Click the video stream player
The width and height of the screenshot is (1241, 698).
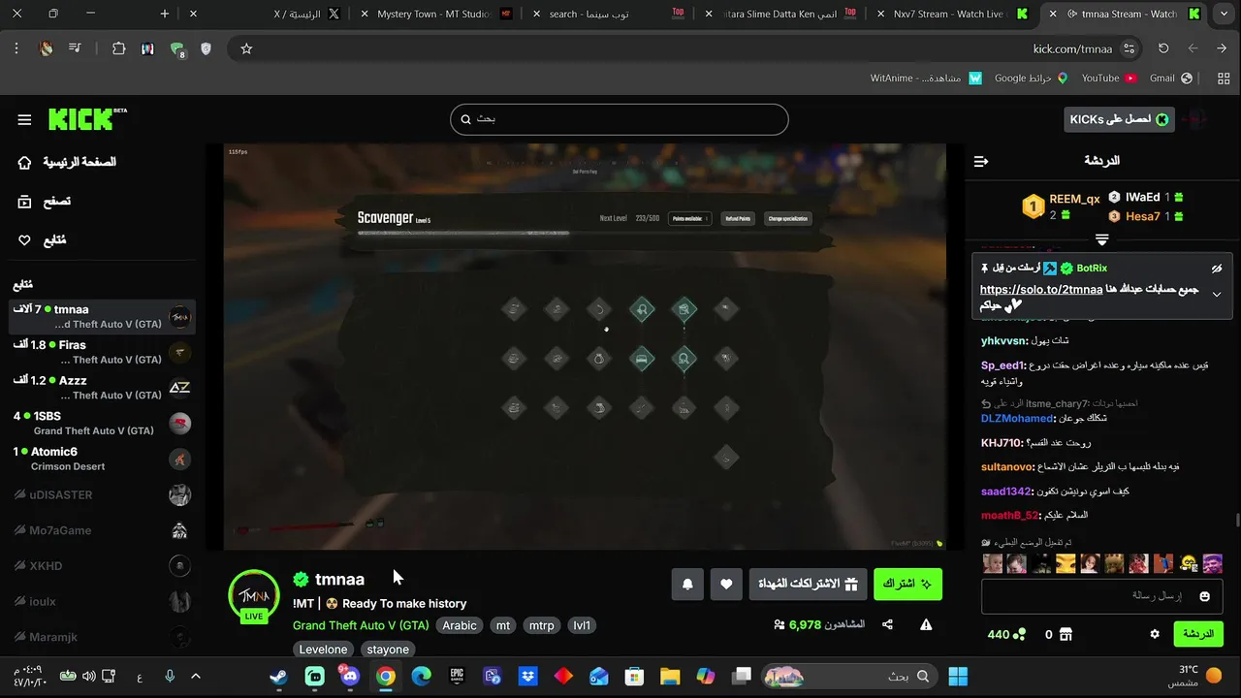585,347
